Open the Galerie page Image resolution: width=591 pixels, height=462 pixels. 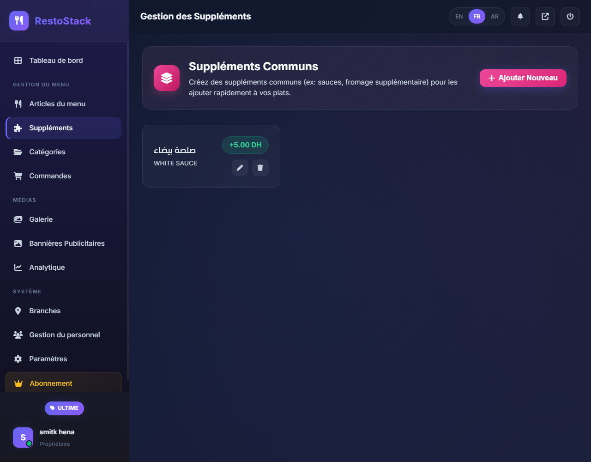click(x=41, y=219)
